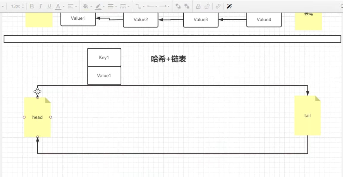The height and width of the screenshot is (177, 343).
Task: Select the connector routing type icon
Action: (x=138, y=6)
